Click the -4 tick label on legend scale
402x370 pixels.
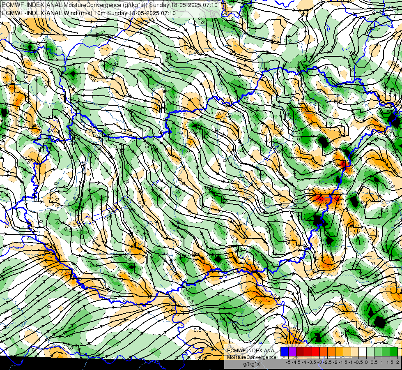point(304,362)
